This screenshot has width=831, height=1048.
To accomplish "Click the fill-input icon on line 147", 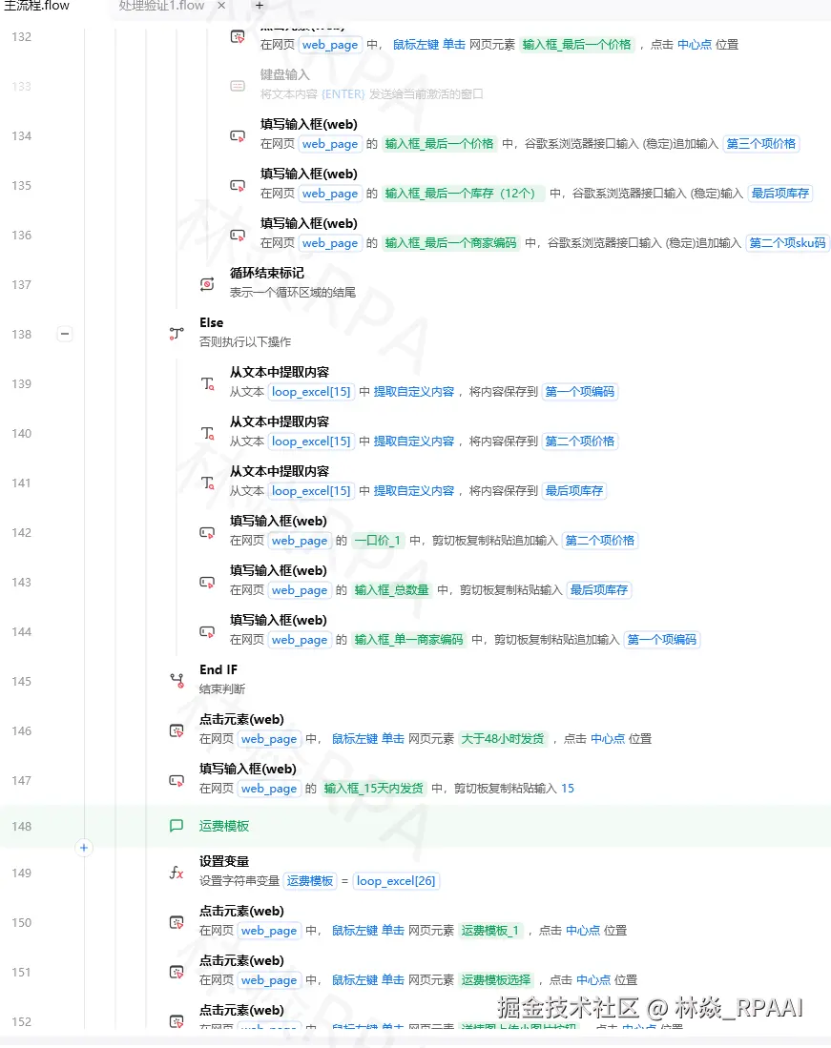I will pyautogui.click(x=177, y=780).
